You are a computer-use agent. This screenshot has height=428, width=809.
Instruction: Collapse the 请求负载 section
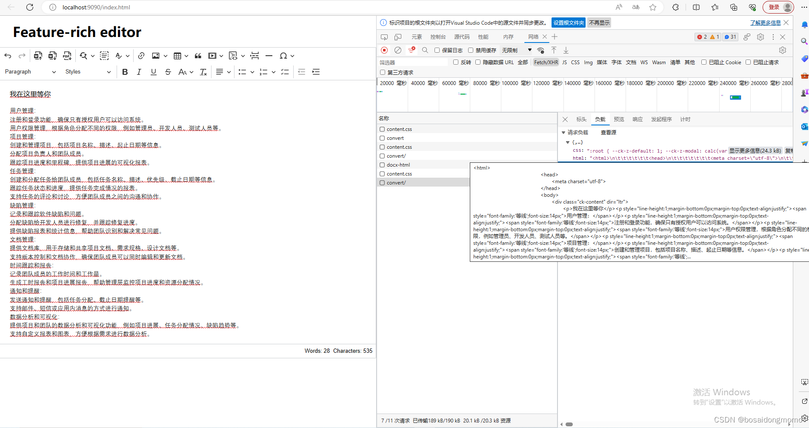tap(563, 133)
